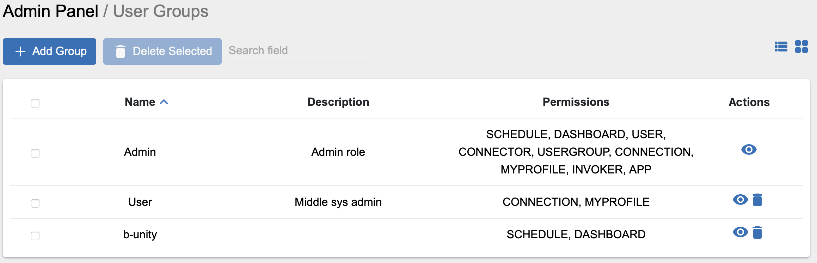Click the Description column header

tap(338, 102)
